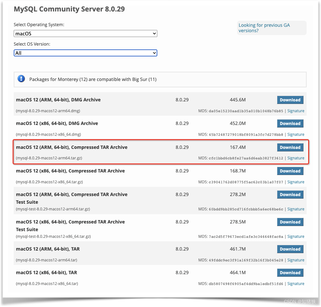Click the blue info icon beside Monterey compatibility note

(x=21, y=79)
